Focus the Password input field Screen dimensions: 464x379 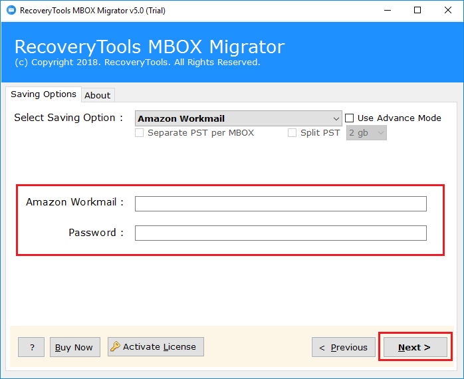(281, 233)
